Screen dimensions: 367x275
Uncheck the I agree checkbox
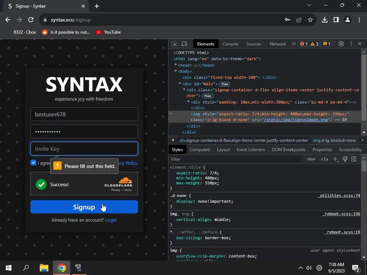point(33,163)
